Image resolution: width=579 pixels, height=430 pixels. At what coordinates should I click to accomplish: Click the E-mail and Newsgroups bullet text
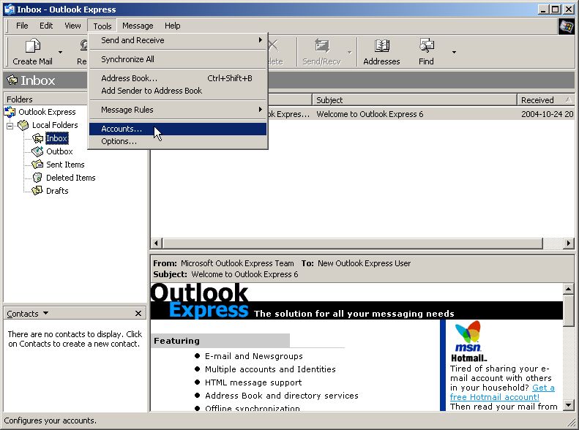tap(254, 356)
